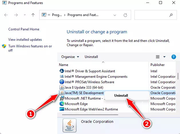This screenshot has width=180, height=134.
Task: Click the Back navigation arrow
Action: 6,15
